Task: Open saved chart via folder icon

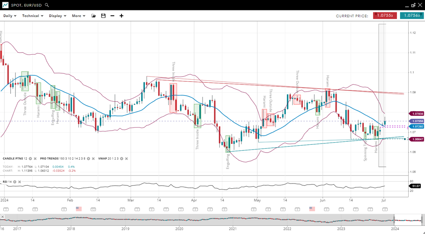Action: tap(94, 16)
